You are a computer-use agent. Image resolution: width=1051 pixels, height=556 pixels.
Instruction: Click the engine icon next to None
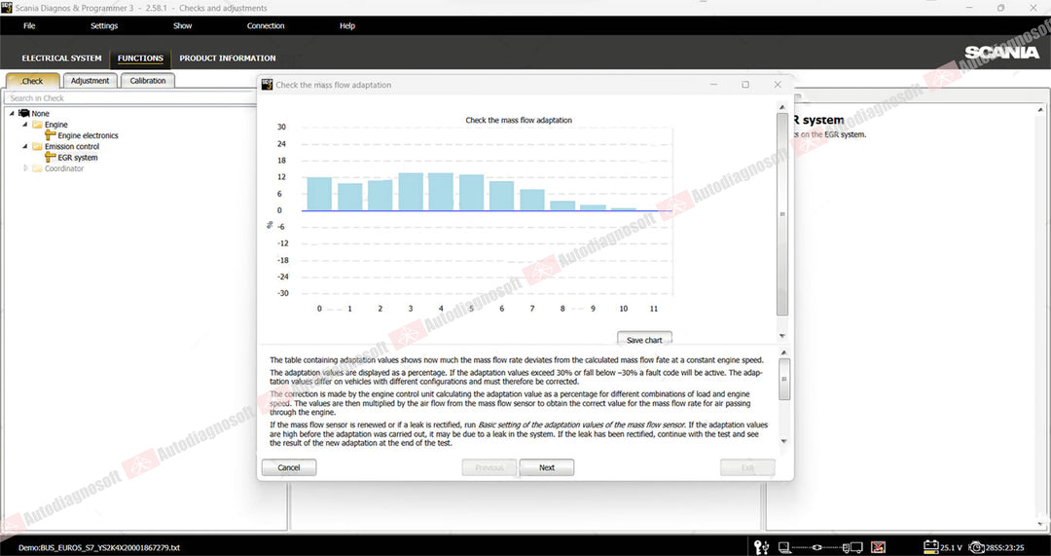click(24, 113)
